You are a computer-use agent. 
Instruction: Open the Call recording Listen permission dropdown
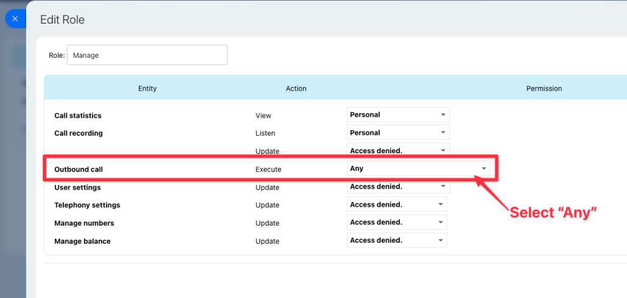point(398,133)
